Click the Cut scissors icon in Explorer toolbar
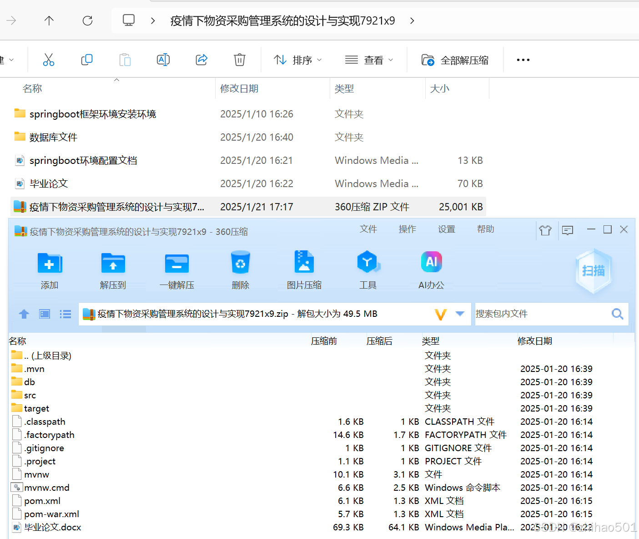 coord(49,60)
